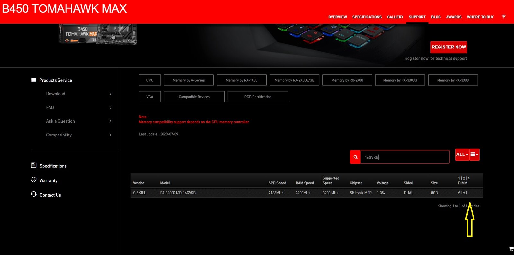Click the 8GB size cell

(434, 193)
